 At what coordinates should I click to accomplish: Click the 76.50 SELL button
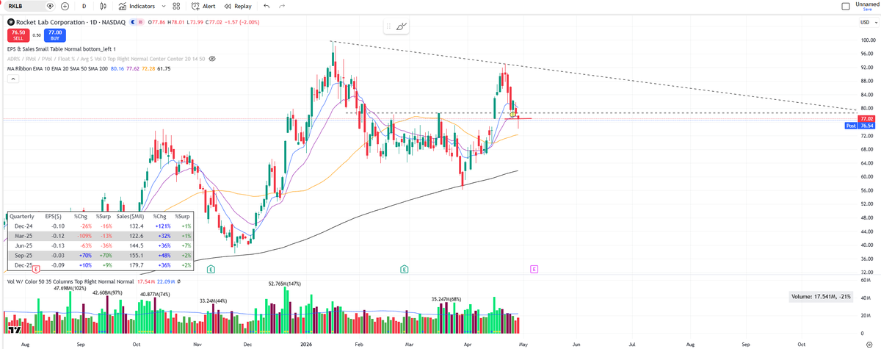coord(18,34)
